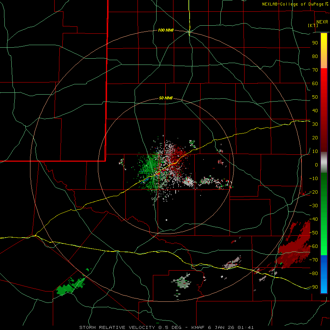The width and height of the screenshot is (330, 330).
Task: Select the 100 NMI range ring label
Action: (166, 30)
